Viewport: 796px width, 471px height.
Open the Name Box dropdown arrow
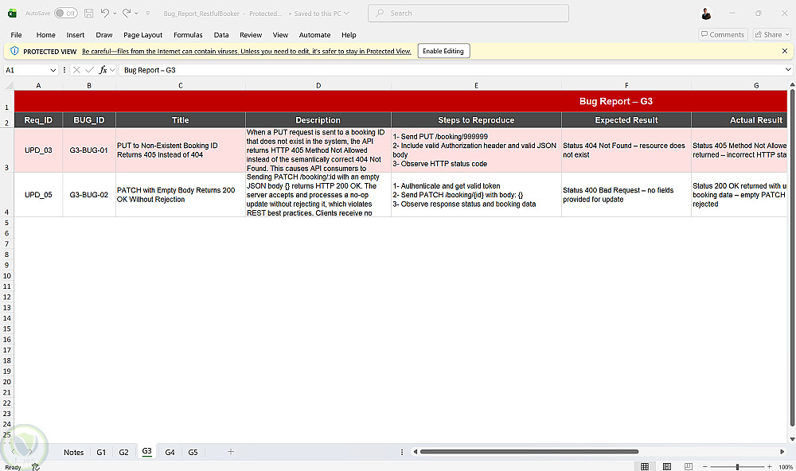[x=53, y=70]
